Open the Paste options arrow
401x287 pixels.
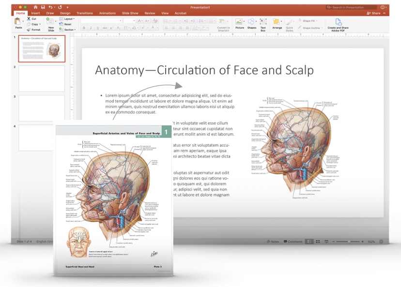[x=23, y=21]
